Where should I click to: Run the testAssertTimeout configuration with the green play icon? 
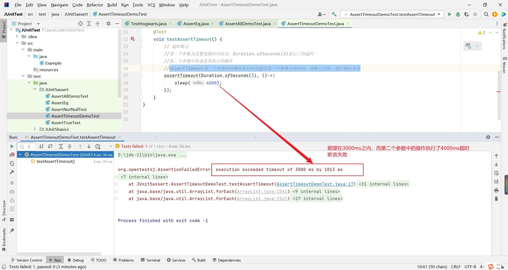tap(450, 14)
